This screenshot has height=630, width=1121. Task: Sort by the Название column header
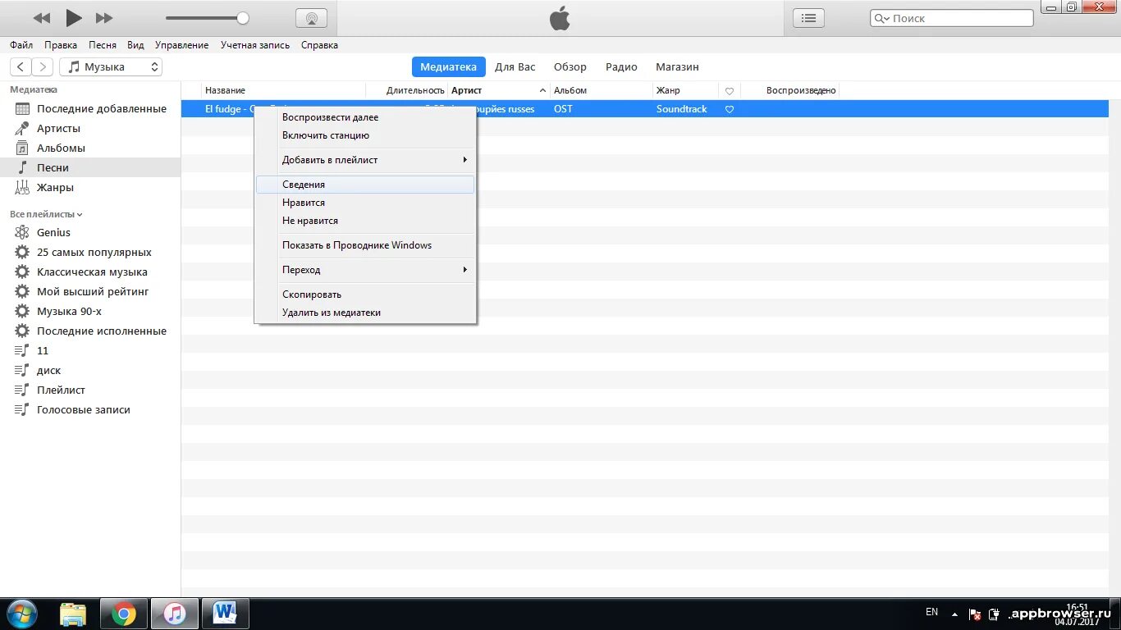tap(284, 90)
